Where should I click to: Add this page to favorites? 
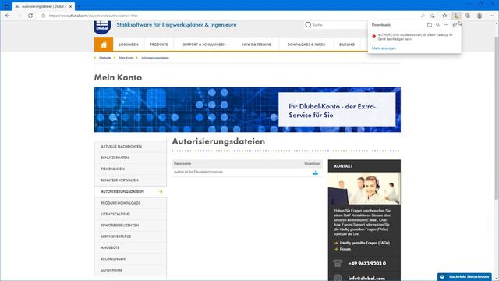point(433,16)
